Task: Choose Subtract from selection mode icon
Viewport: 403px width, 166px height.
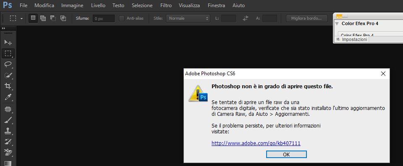Action: click(x=53, y=18)
